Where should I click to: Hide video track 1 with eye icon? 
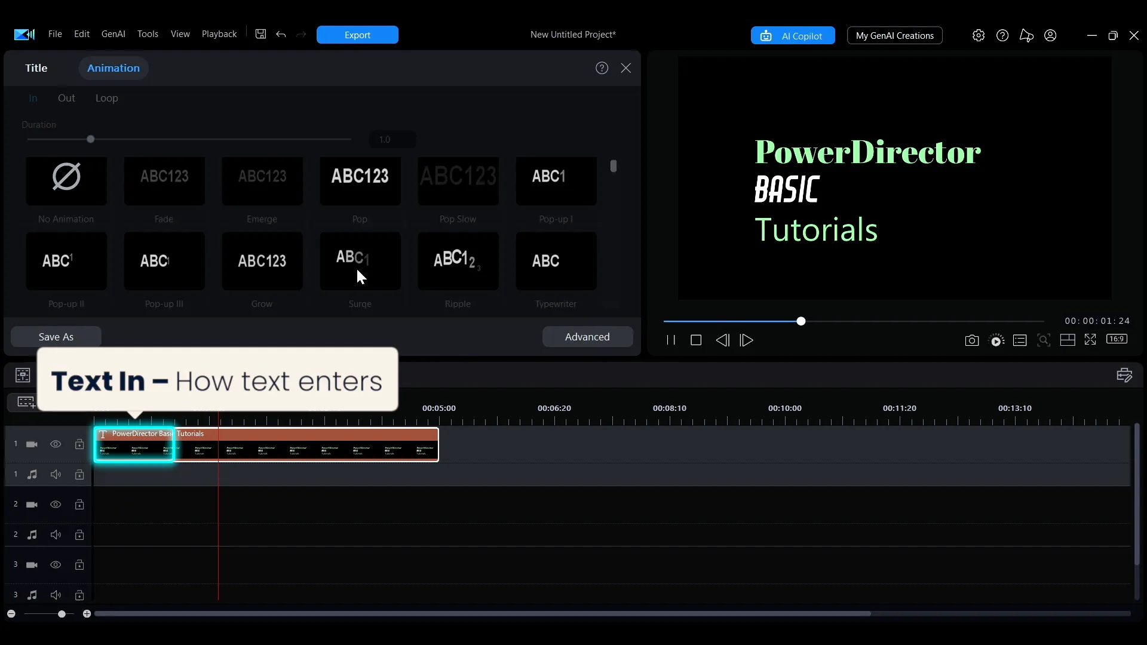[x=56, y=444]
